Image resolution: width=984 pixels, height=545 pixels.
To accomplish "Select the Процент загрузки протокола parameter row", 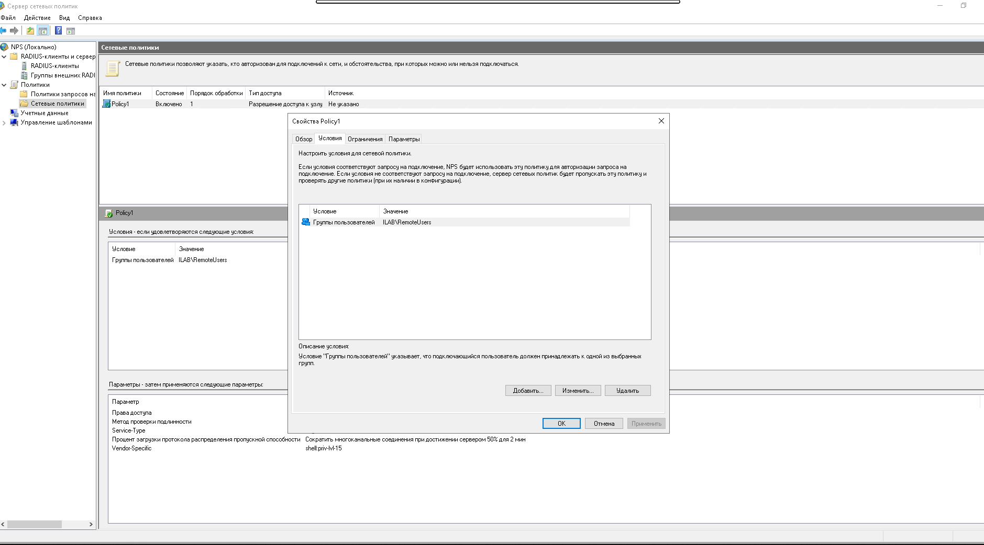I will tap(206, 439).
